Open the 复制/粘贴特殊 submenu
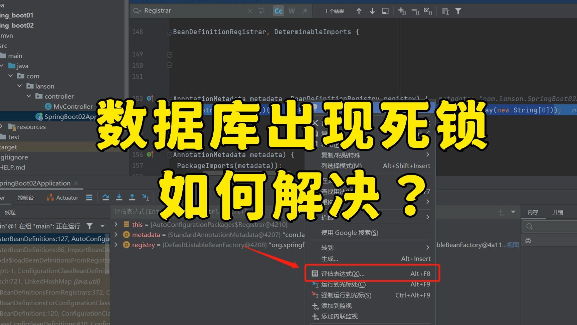The height and width of the screenshot is (325, 577). coord(371,155)
